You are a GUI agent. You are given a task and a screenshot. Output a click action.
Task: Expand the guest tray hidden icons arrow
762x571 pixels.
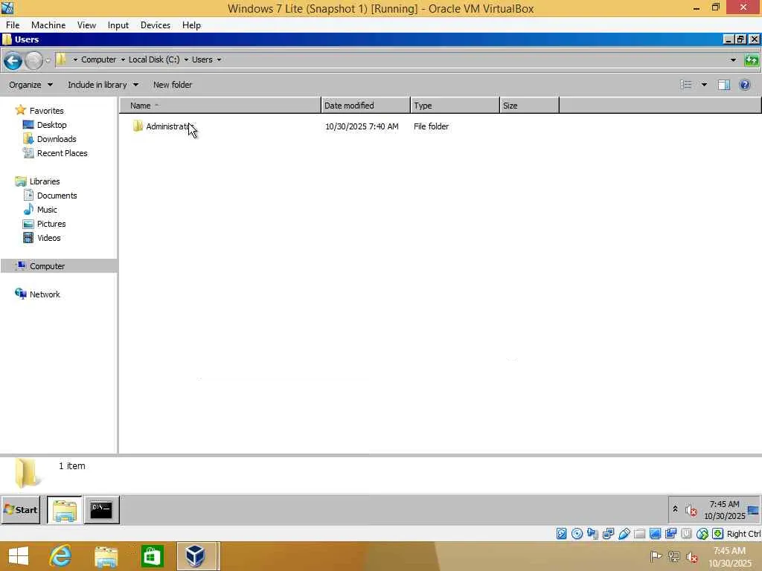click(675, 509)
